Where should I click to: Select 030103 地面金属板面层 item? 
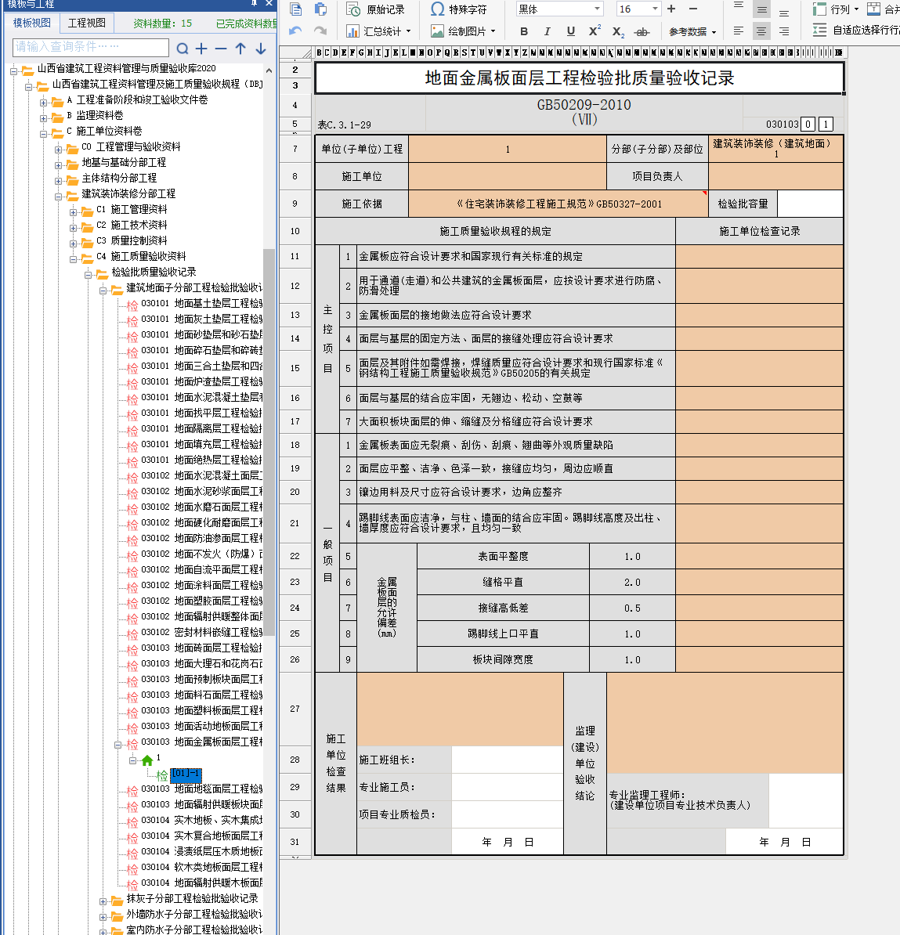(201, 742)
